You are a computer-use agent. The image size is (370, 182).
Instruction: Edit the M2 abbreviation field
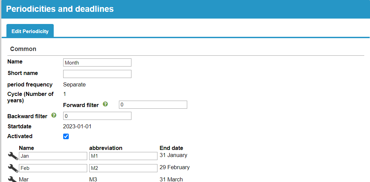(123, 168)
